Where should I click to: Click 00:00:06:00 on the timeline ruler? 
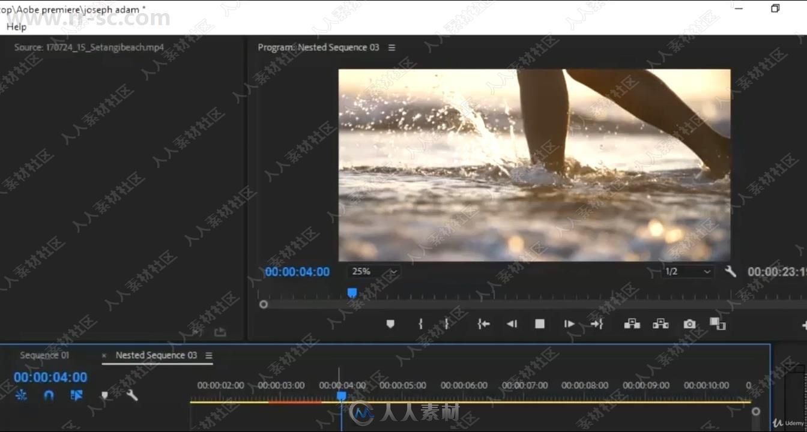(x=464, y=385)
